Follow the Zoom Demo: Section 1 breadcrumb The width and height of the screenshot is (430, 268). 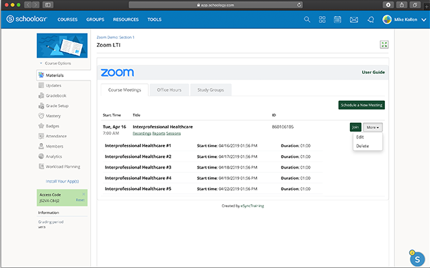pos(116,37)
